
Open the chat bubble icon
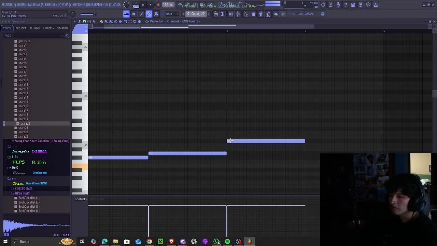(368, 5)
